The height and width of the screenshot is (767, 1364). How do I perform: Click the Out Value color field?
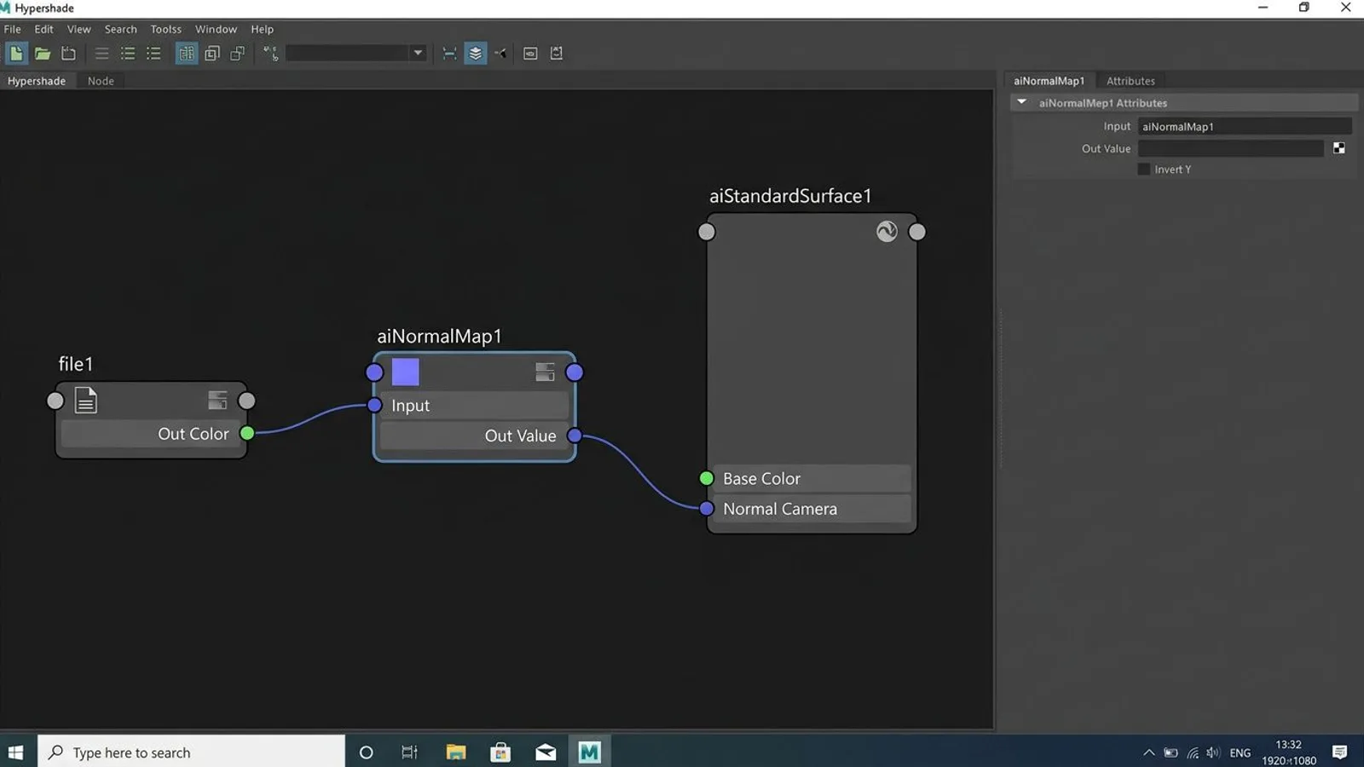pyautogui.click(x=1231, y=148)
